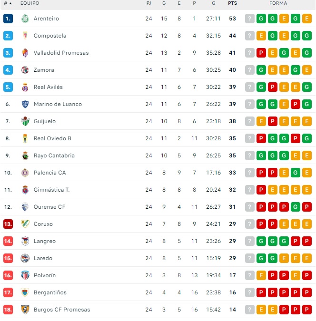Click Bergantiños' last red P form badge
Image resolution: width=316 pixels, height=321 pixels.
pos(307,292)
